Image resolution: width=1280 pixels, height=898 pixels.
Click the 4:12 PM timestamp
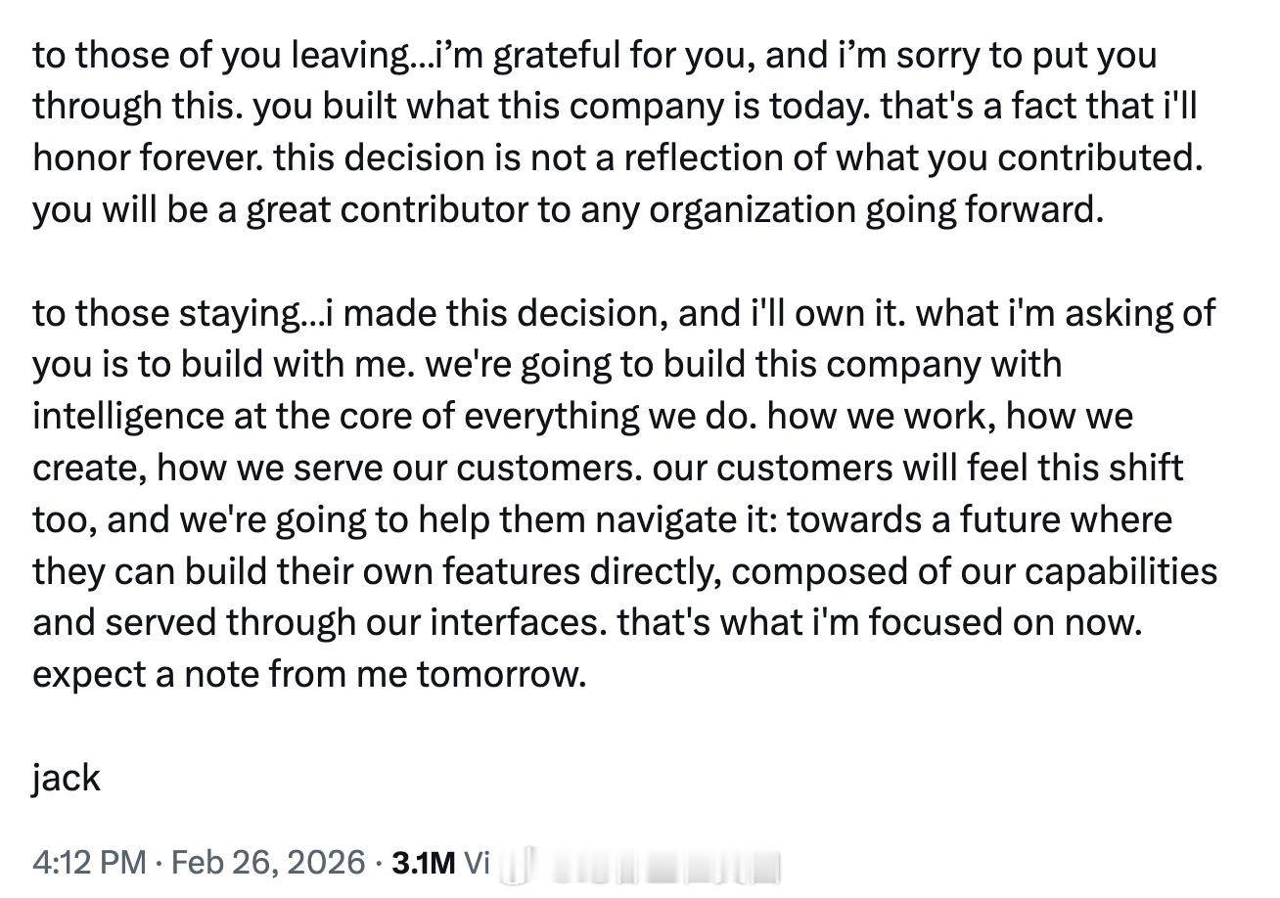89,862
